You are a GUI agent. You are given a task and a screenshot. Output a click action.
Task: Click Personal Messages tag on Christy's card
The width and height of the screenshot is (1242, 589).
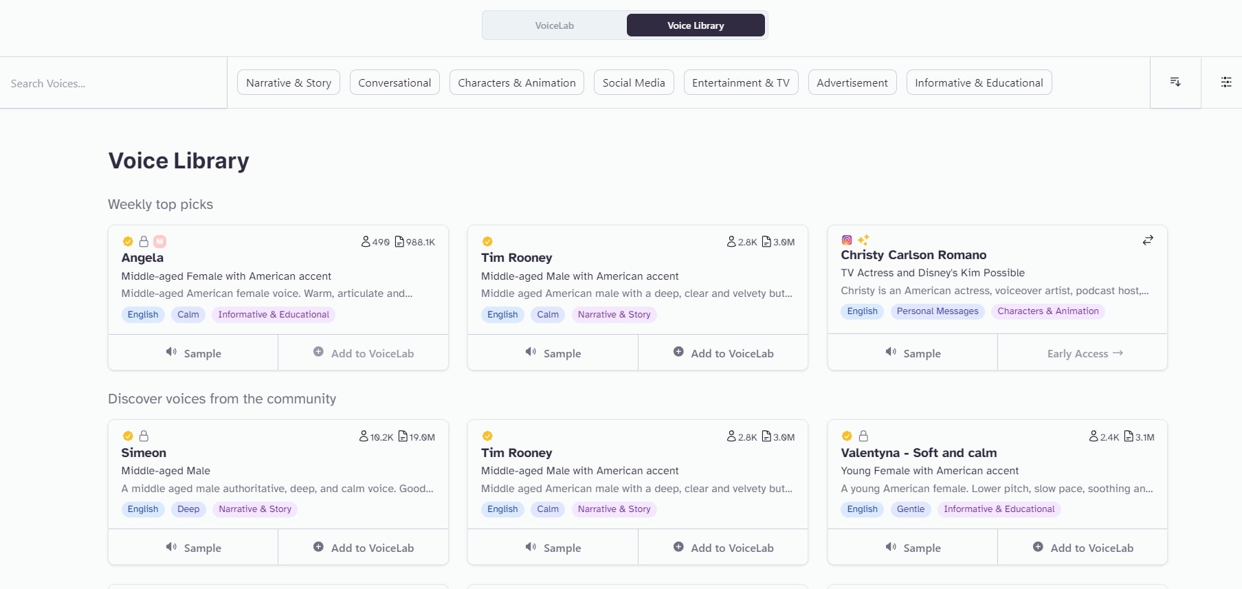pos(938,311)
